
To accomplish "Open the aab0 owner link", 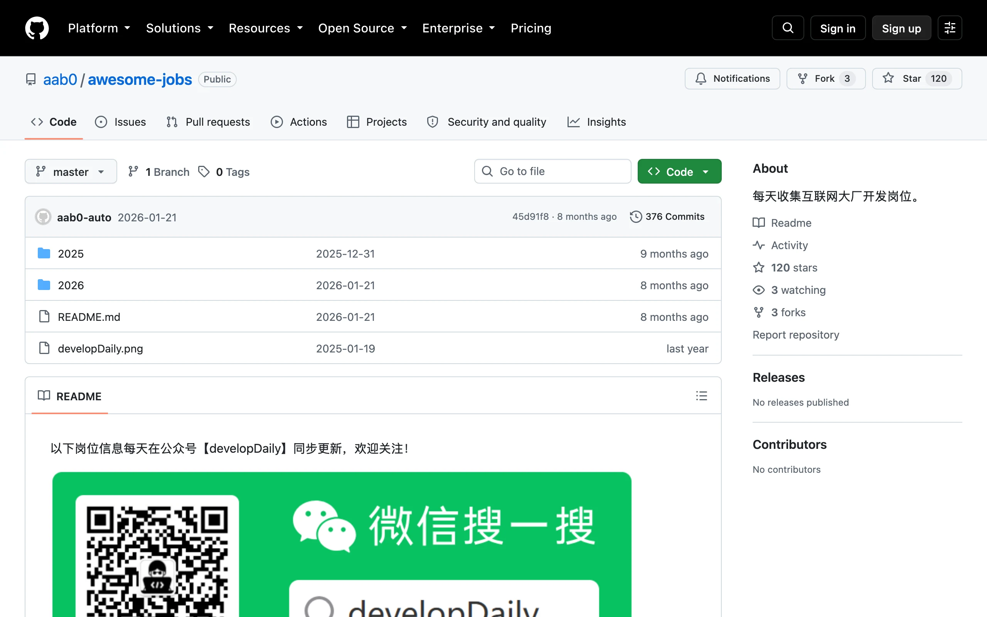I will [x=60, y=79].
